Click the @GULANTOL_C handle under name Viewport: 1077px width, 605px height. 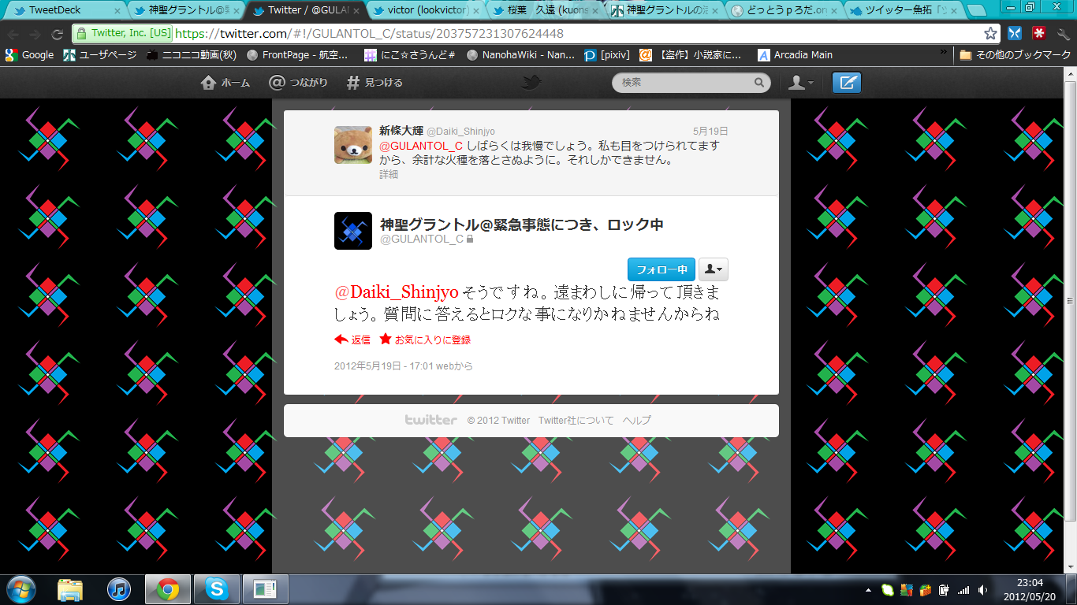(x=422, y=239)
